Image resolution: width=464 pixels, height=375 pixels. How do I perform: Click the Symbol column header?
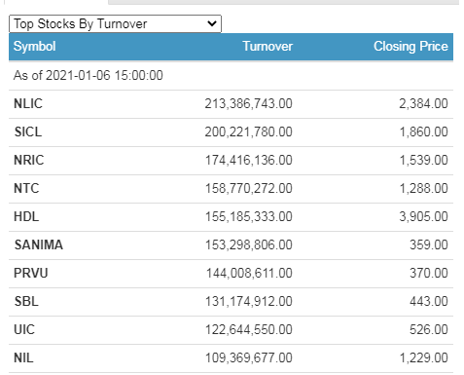point(34,47)
